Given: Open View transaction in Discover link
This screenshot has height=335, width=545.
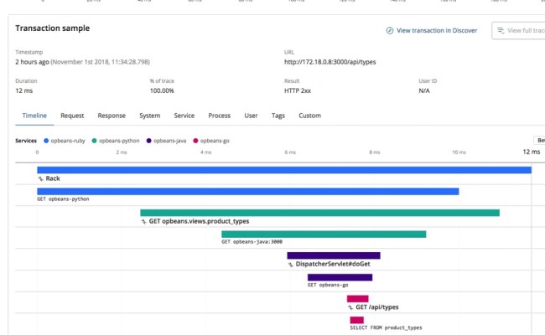Looking at the screenshot, I should tap(431, 30).
